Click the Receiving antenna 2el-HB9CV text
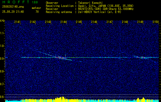Screen dimensions: 161x102 click(x=100, y=12)
